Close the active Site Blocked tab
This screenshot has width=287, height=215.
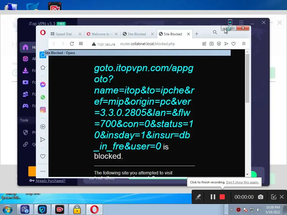pos(188,34)
